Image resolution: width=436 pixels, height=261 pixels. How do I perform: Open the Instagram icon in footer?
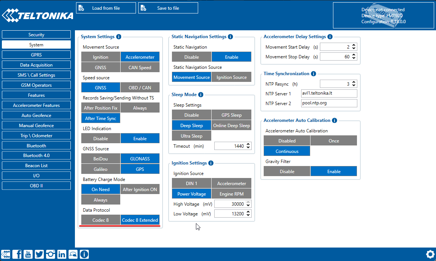pos(50,254)
